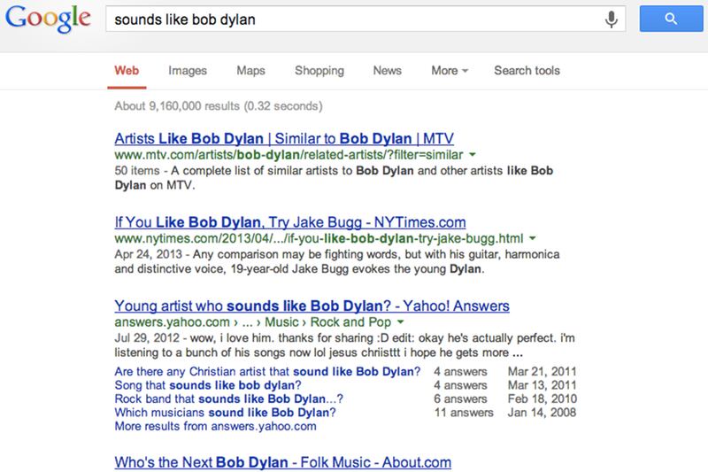Expand the More dropdown menu
This screenshot has height=472, width=708.
tap(449, 71)
